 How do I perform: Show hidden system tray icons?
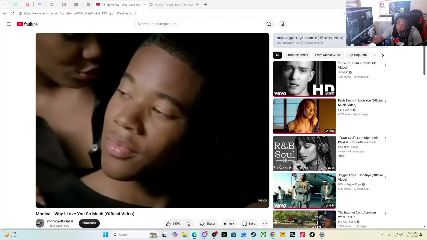pyautogui.click(x=382, y=235)
